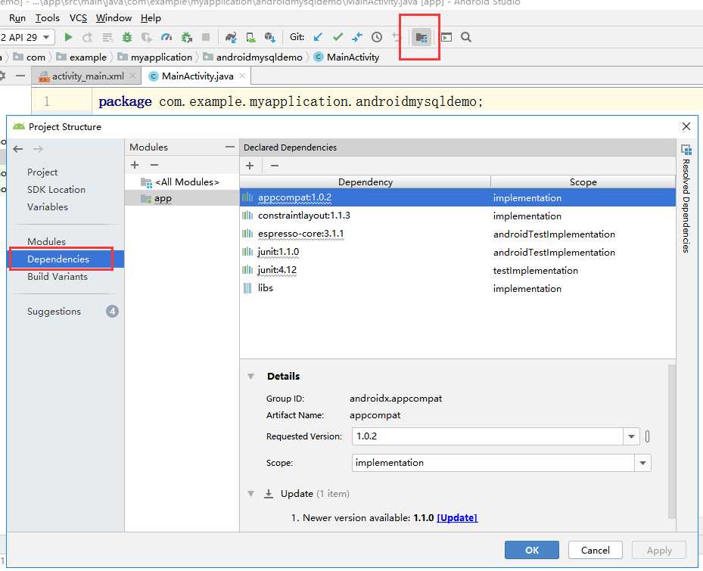Open the device API 29 dropdown
The height and width of the screenshot is (571, 703).
26,37
